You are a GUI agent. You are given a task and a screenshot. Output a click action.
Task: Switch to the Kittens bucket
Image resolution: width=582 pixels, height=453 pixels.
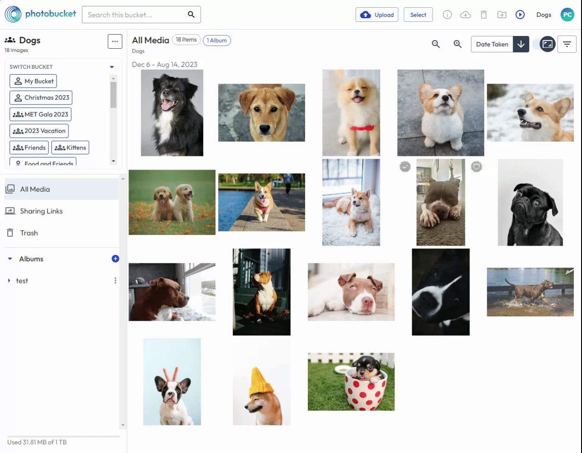[70, 148]
